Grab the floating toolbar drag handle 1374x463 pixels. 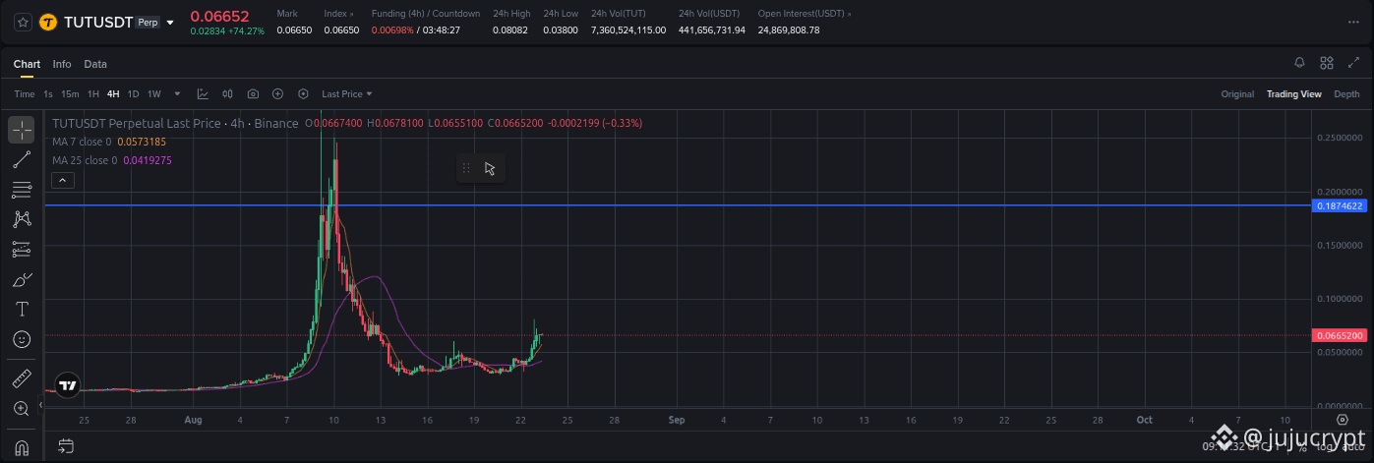point(466,168)
